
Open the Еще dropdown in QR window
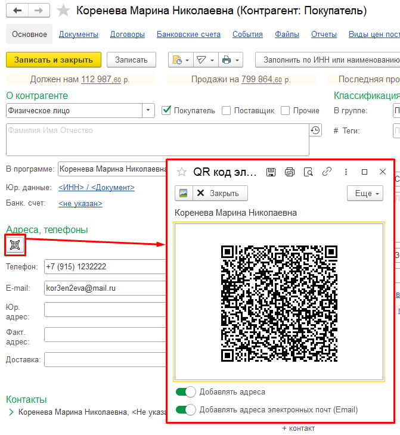tap(365, 193)
